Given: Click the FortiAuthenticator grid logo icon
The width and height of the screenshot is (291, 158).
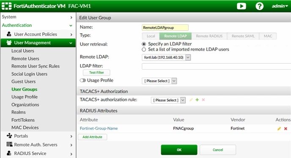Looking at the screenshot, I should 6,6.
